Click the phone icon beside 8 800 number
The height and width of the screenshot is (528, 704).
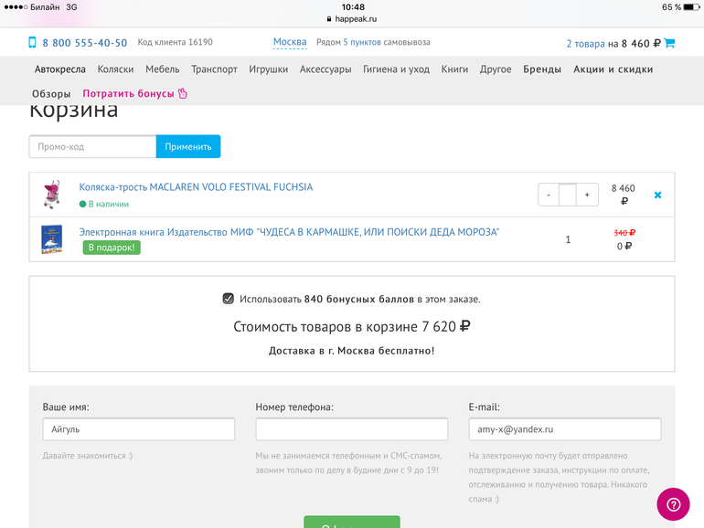click(33, 43)
